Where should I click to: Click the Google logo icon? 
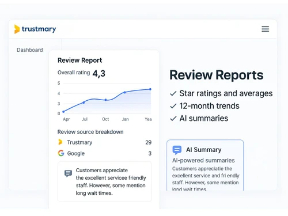[61, 153]
